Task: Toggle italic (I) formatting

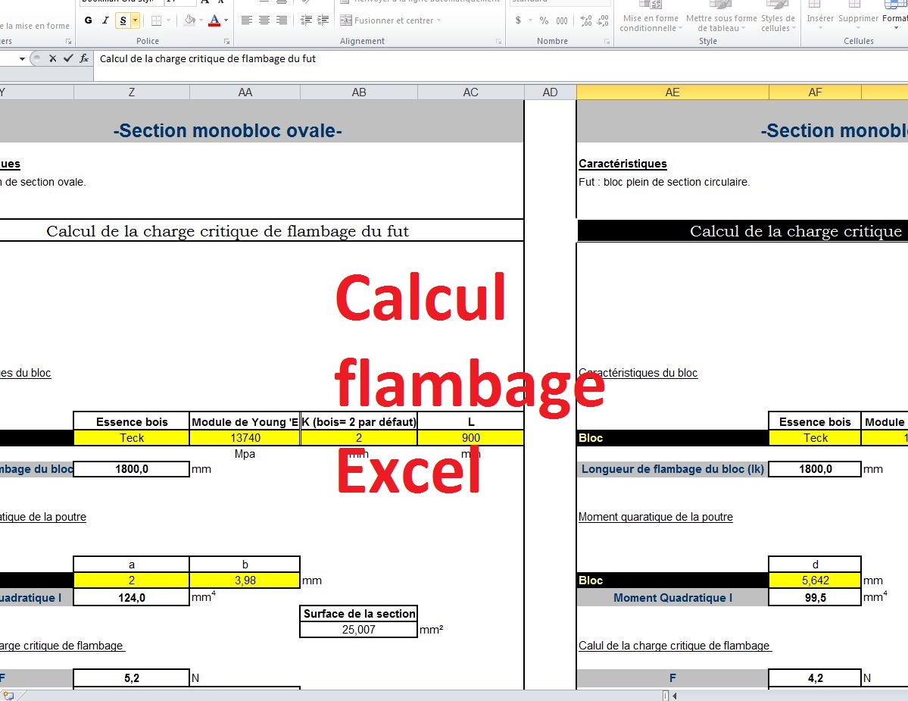Action: [105, 20]
